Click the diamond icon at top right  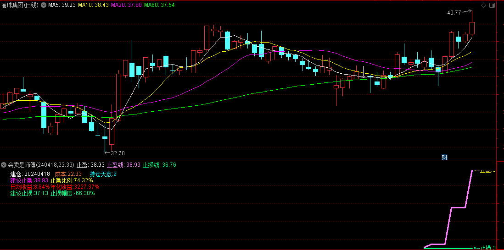(x=483, y=5)
